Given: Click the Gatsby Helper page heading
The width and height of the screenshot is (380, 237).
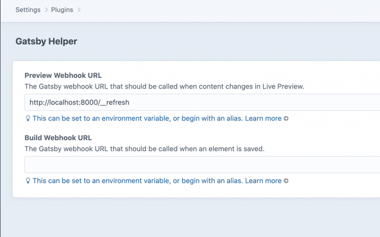Looking at the screenshot, I should tap(46, 41).
